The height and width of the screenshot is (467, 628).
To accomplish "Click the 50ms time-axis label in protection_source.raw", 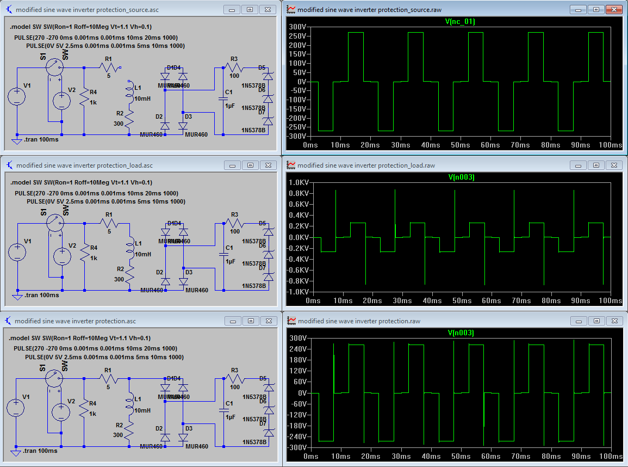I will [x=460, y=145].
